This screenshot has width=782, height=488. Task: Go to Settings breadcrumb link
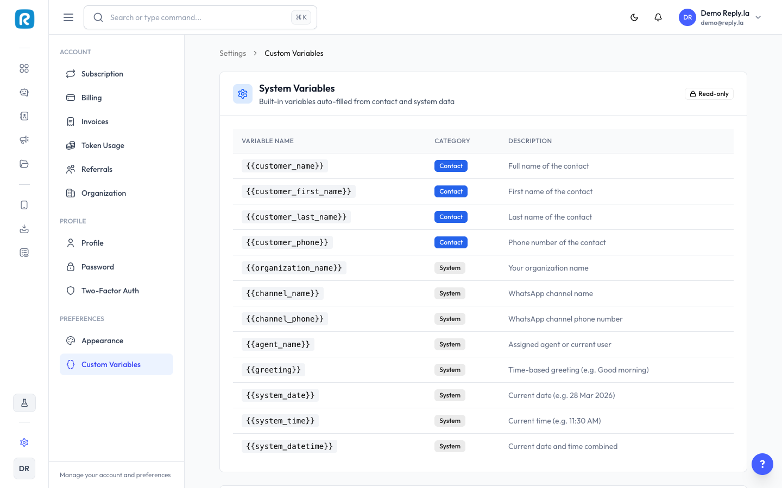[x=232, y=53]
